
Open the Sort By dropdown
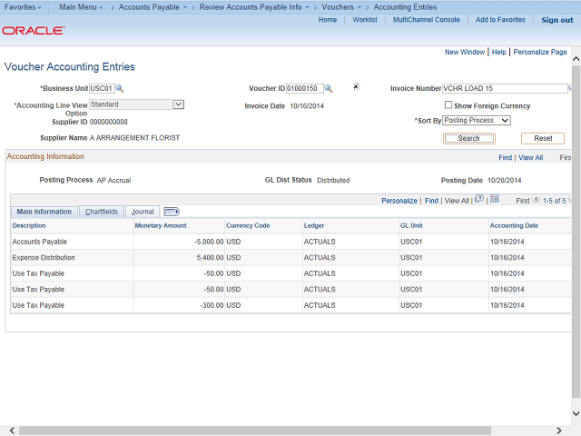(477, 121)
